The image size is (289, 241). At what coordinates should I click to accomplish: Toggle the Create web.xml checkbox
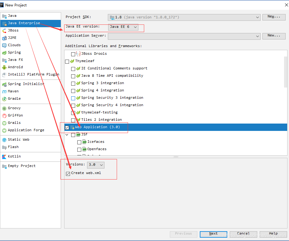(x=68, y=174)
